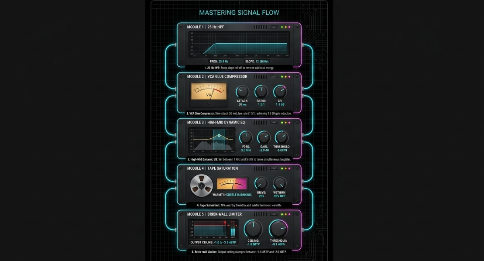The width and height of the screenshot is (484, 261).
Task: Click the warmth meter on Tape Saturation
Action: tap(232, 184)
